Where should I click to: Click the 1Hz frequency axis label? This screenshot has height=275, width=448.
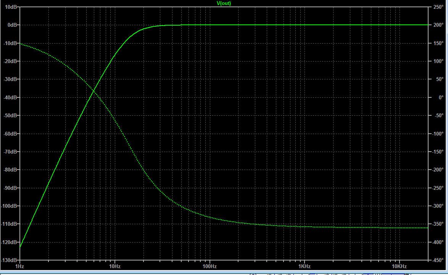click(x=19, y=267)
